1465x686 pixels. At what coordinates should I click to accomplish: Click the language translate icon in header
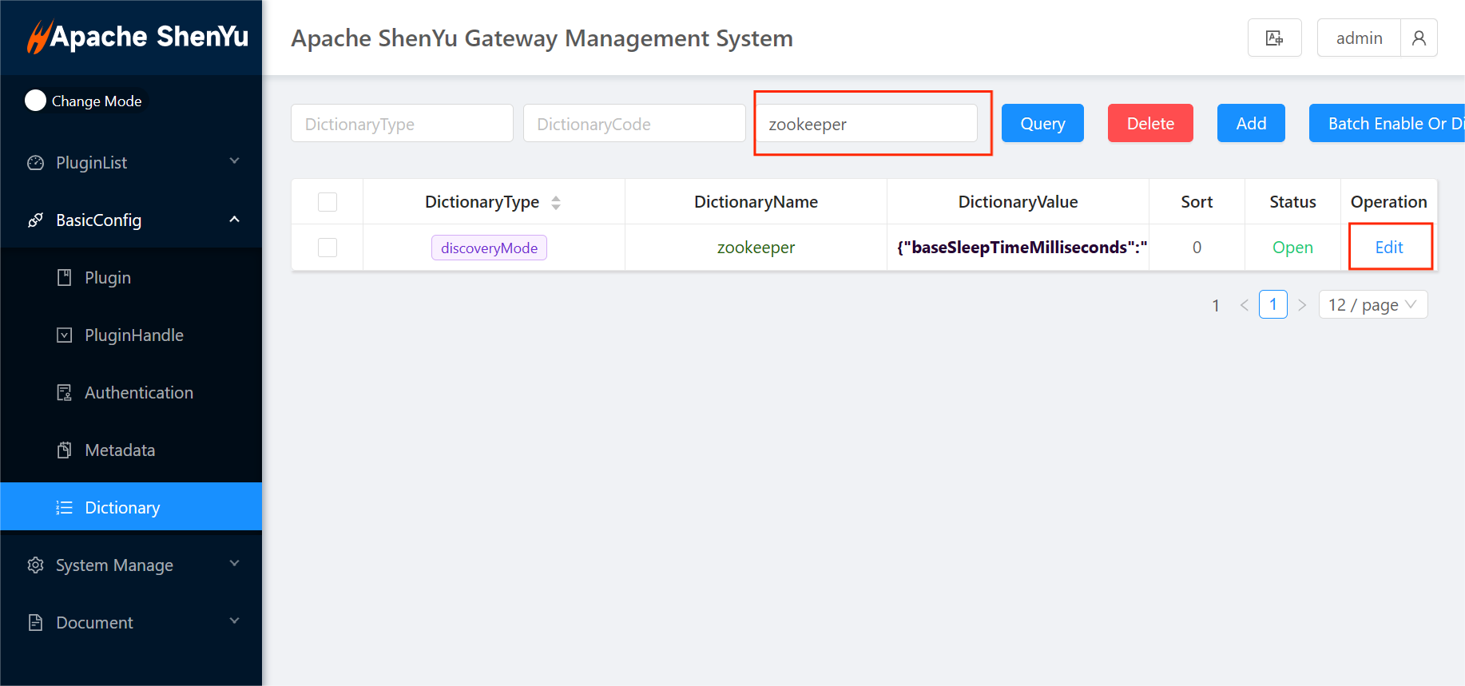[1274, 38]
